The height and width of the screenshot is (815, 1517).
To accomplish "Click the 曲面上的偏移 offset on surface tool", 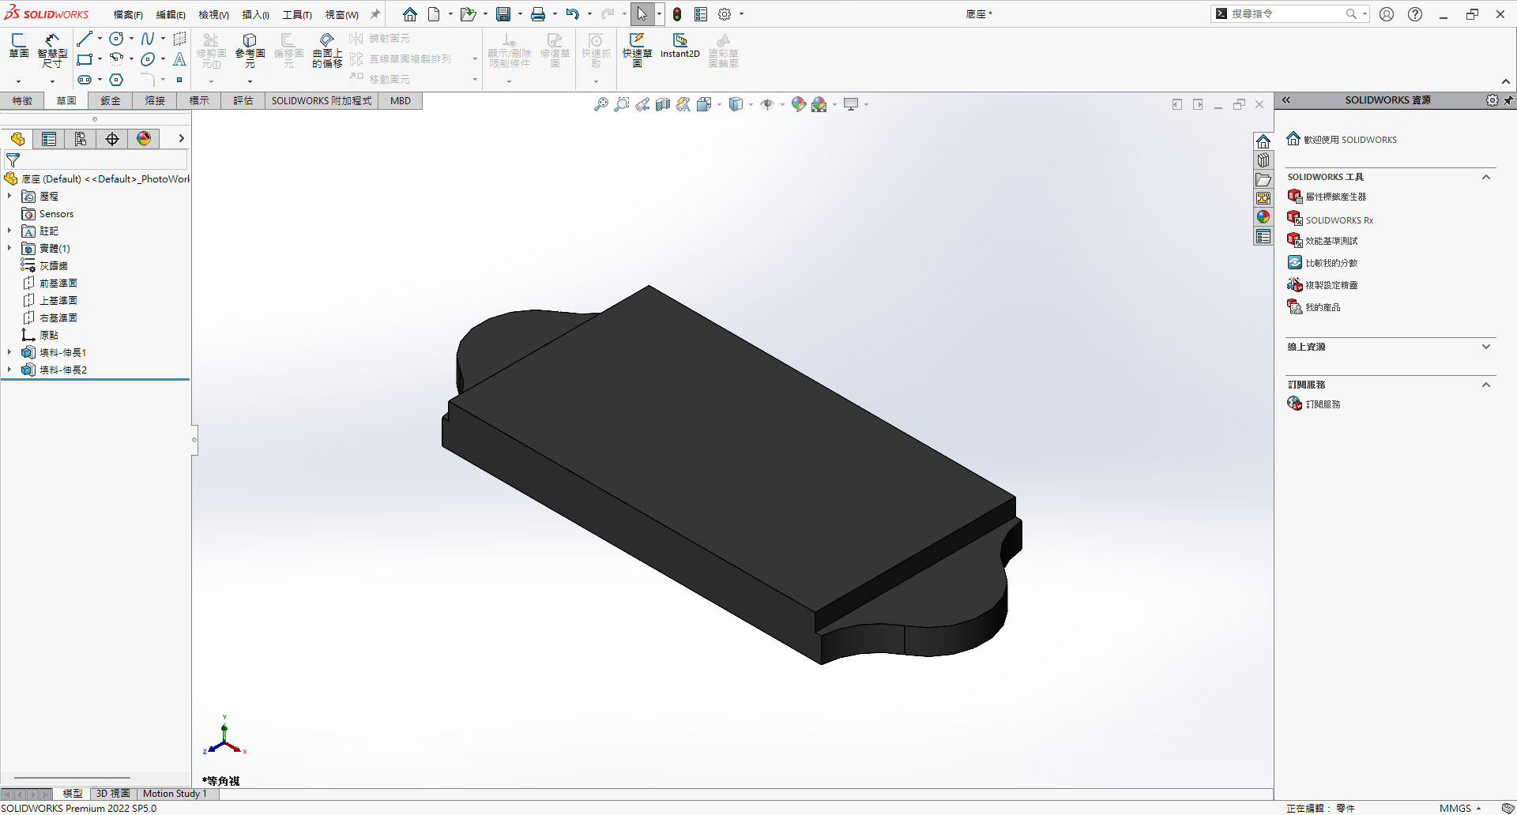I will click(327, 50).
